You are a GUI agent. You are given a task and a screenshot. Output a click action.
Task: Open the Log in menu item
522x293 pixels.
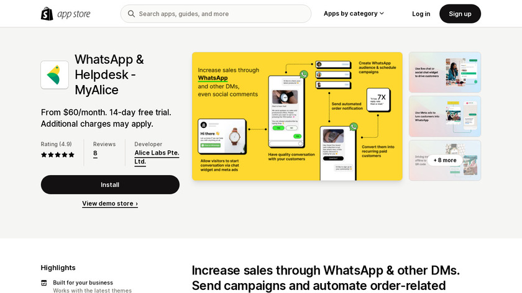pyautogui.click(x=421, y=14)
